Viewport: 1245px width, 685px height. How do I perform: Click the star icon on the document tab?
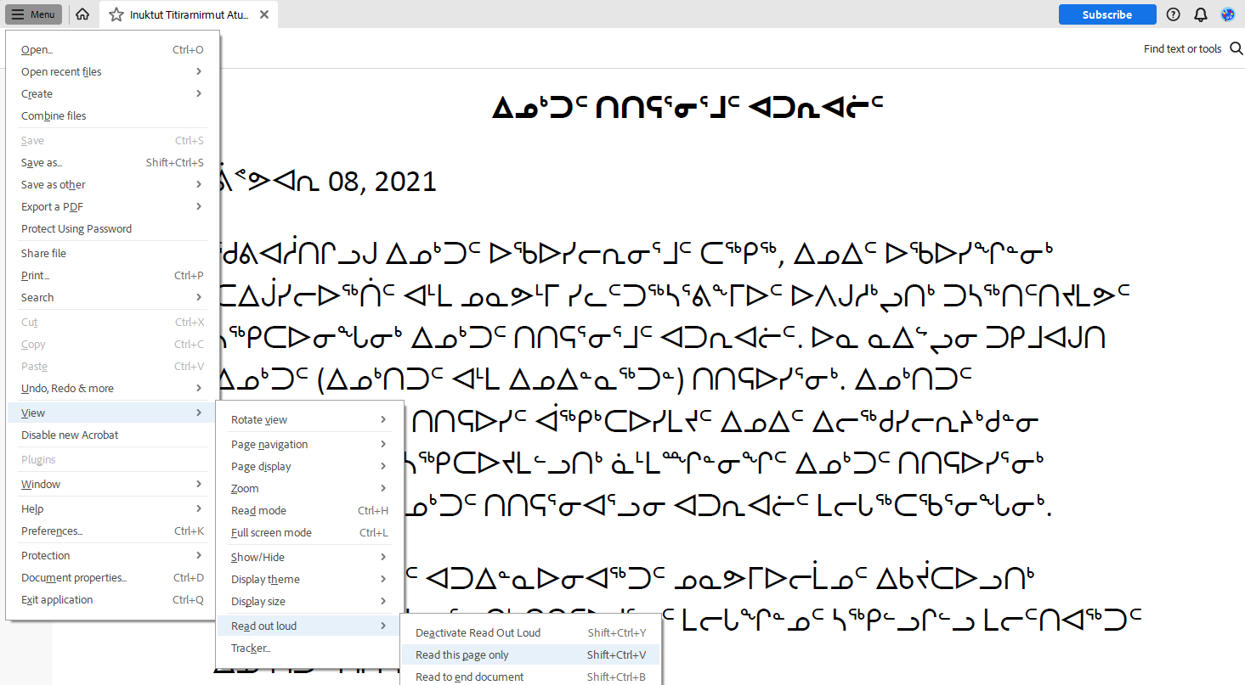pos(116,14)
